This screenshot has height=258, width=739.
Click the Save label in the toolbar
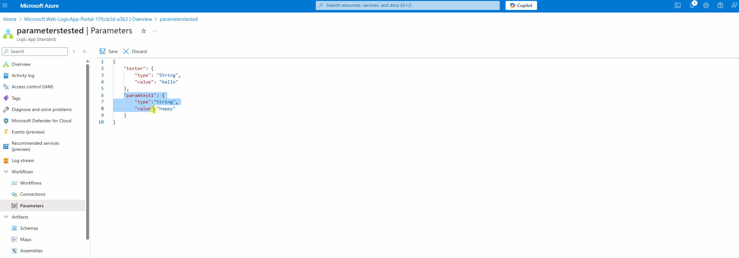113,51
